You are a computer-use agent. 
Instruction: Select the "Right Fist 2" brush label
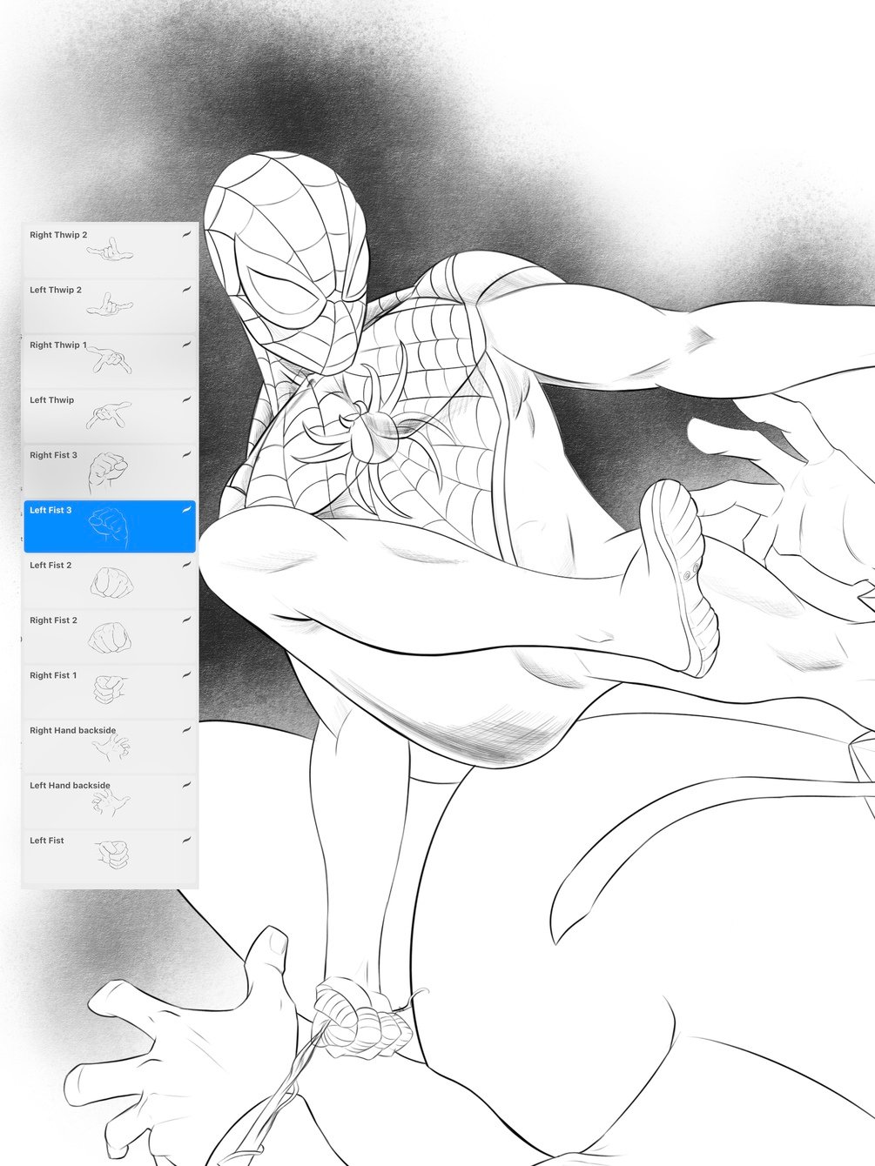pos(53,620)
